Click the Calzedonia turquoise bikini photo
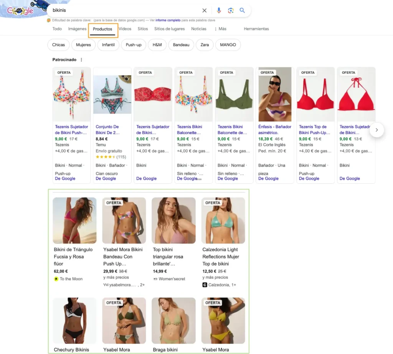Image resolution: width=393 pixels, height=354 pixels. tap(223, 221)
